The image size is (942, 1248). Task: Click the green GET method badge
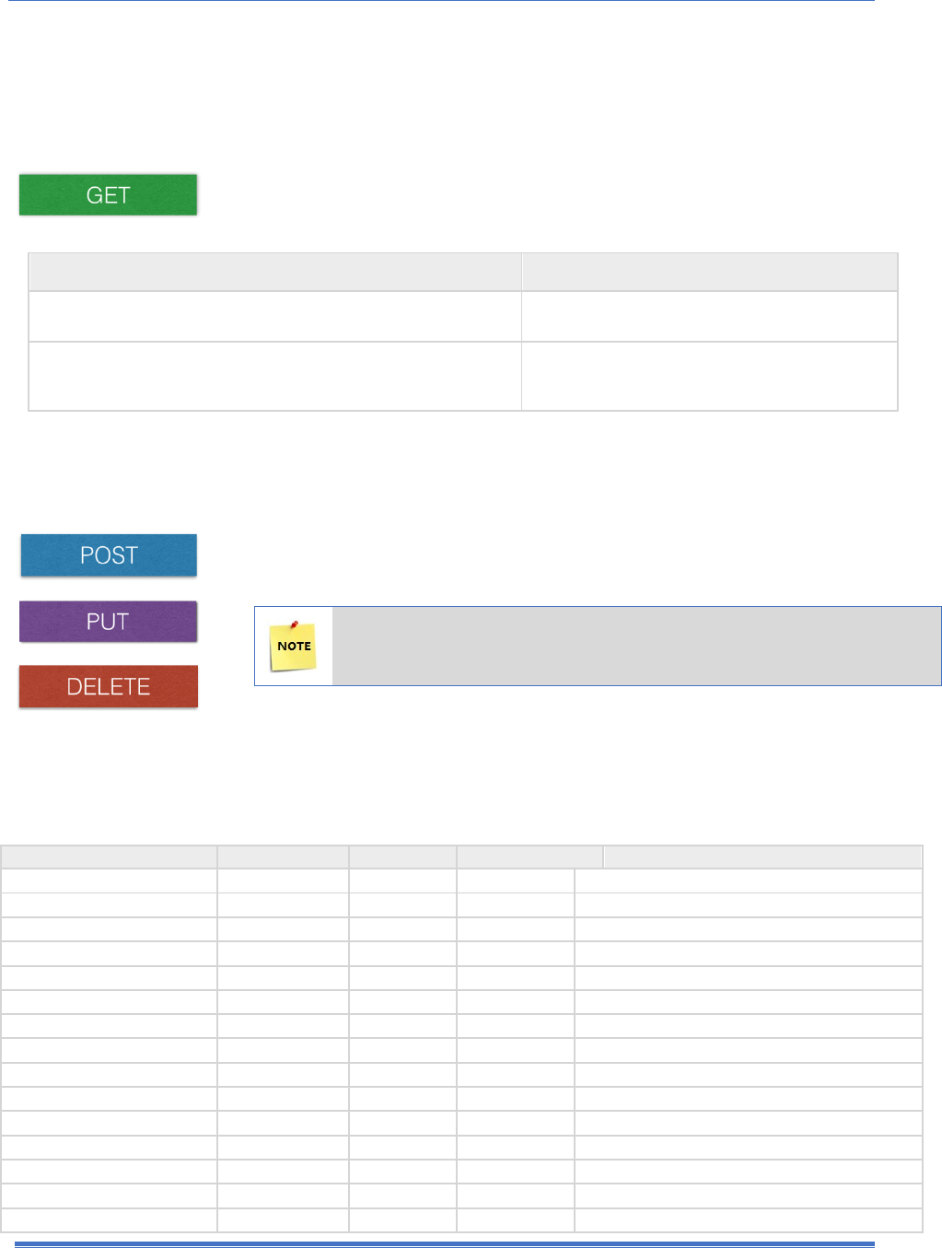pos(108,194)
